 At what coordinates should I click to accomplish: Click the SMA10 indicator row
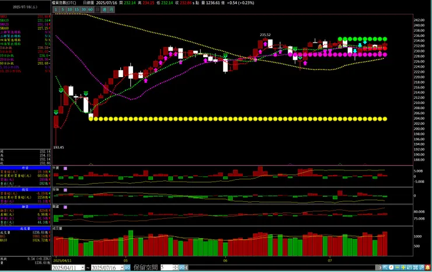click(25, 20)
